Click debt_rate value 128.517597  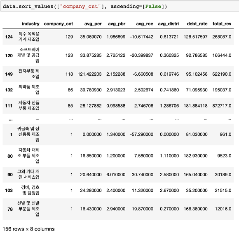[196, 37]
